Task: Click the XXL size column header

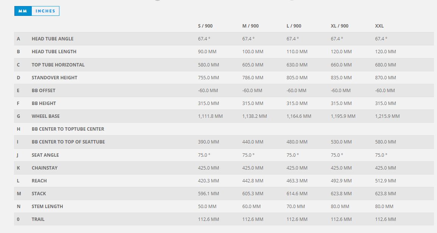Action: [379, 26]
